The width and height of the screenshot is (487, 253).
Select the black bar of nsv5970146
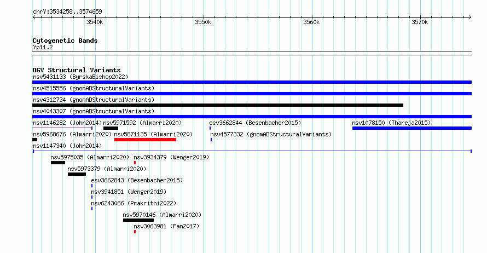138,220
